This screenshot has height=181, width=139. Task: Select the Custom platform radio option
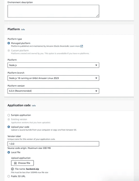[9, 50]
